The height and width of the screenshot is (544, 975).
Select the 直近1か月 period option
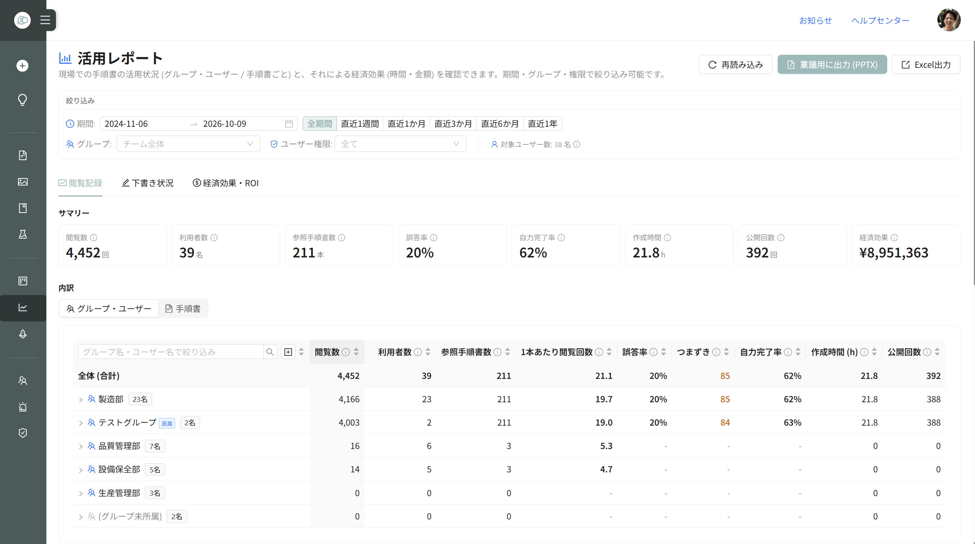click(x=407, y=124)
